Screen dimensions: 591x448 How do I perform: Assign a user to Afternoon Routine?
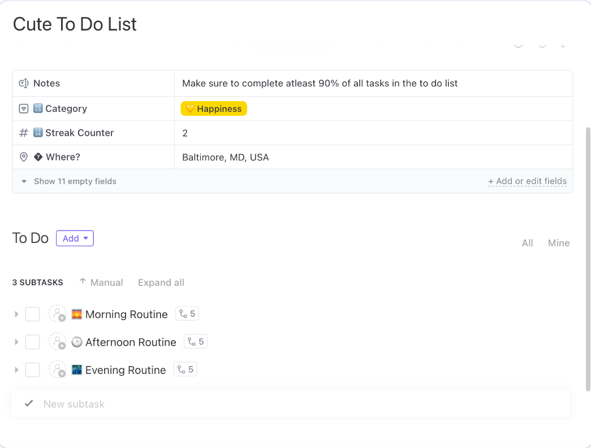58,341
